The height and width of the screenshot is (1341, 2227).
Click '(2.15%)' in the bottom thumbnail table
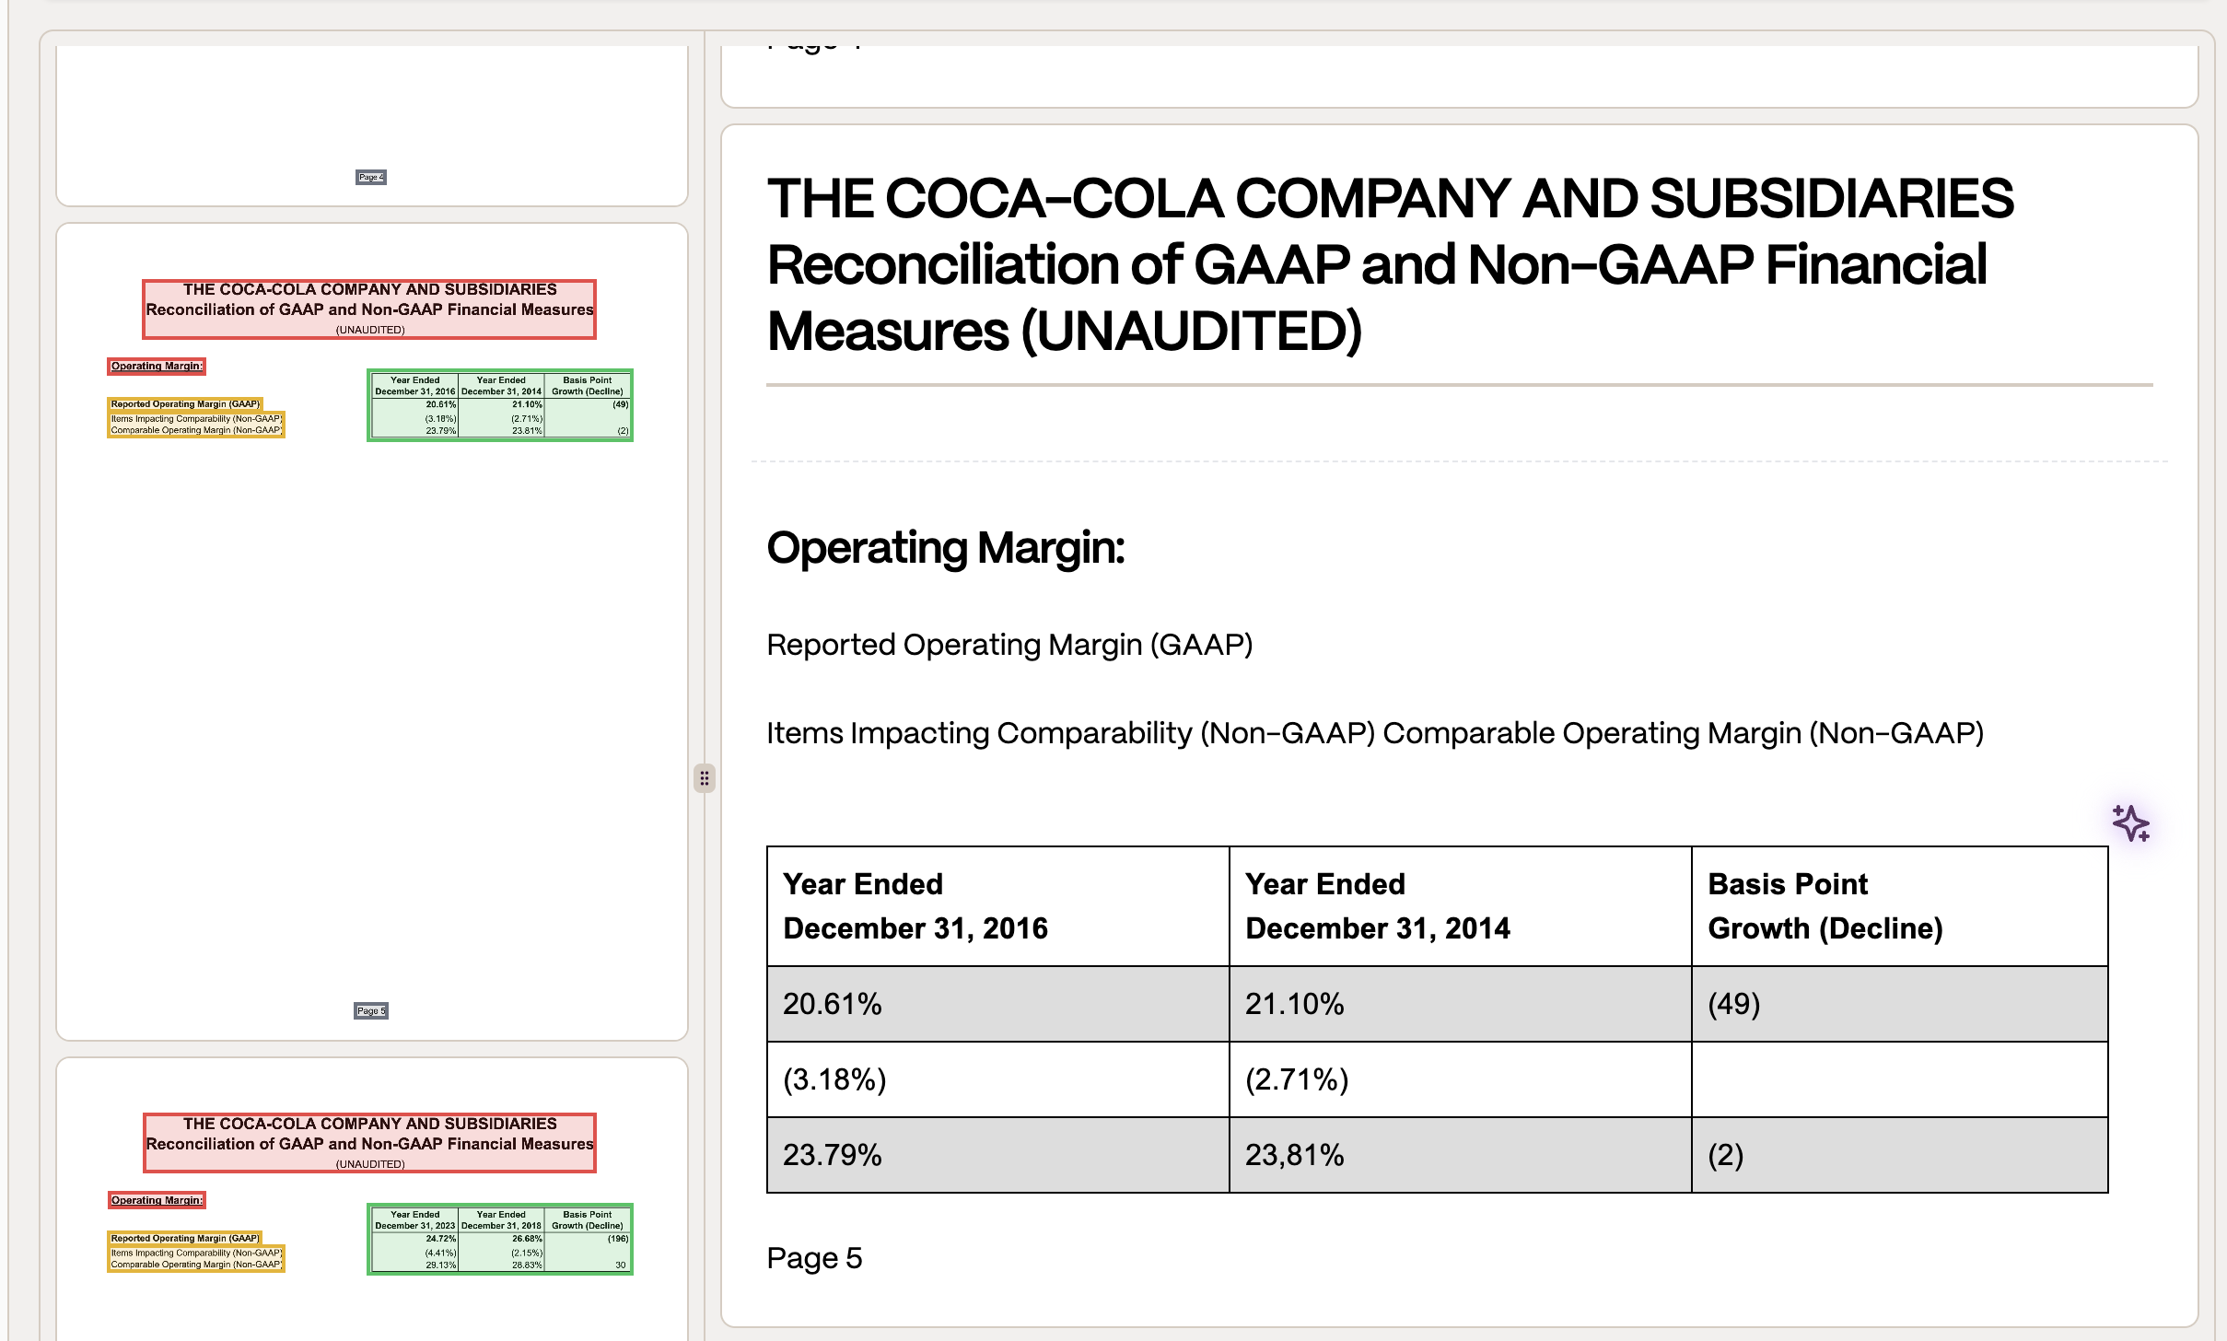coord(527,1253)
